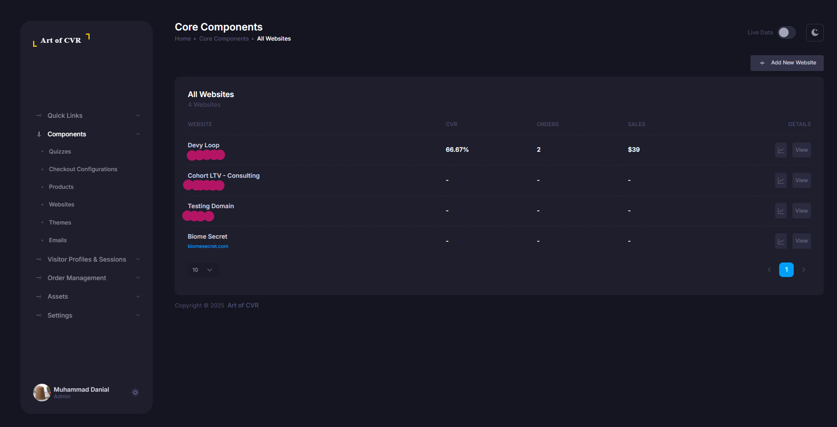This screenshot has width=837, height=427.
Task: Select page 1 in pagination
Action: click(x=786, y=270)
